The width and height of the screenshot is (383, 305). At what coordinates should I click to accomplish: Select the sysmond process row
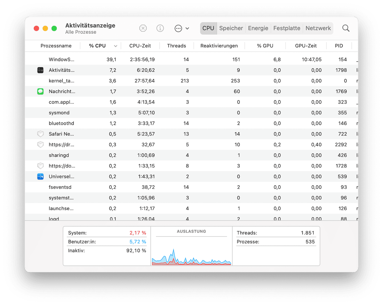click(x=191, y=112)
